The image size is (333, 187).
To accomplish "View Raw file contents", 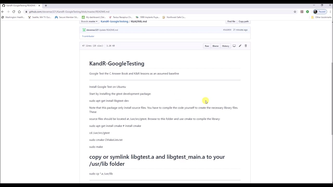I will click(x=207, y=46).
